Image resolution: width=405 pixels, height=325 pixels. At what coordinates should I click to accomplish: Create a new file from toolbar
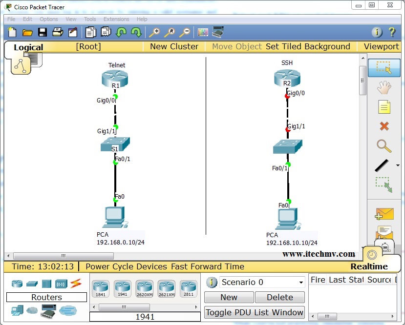click(x=12, y=32)
